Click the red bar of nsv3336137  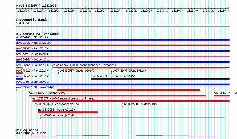pos(117,95)
